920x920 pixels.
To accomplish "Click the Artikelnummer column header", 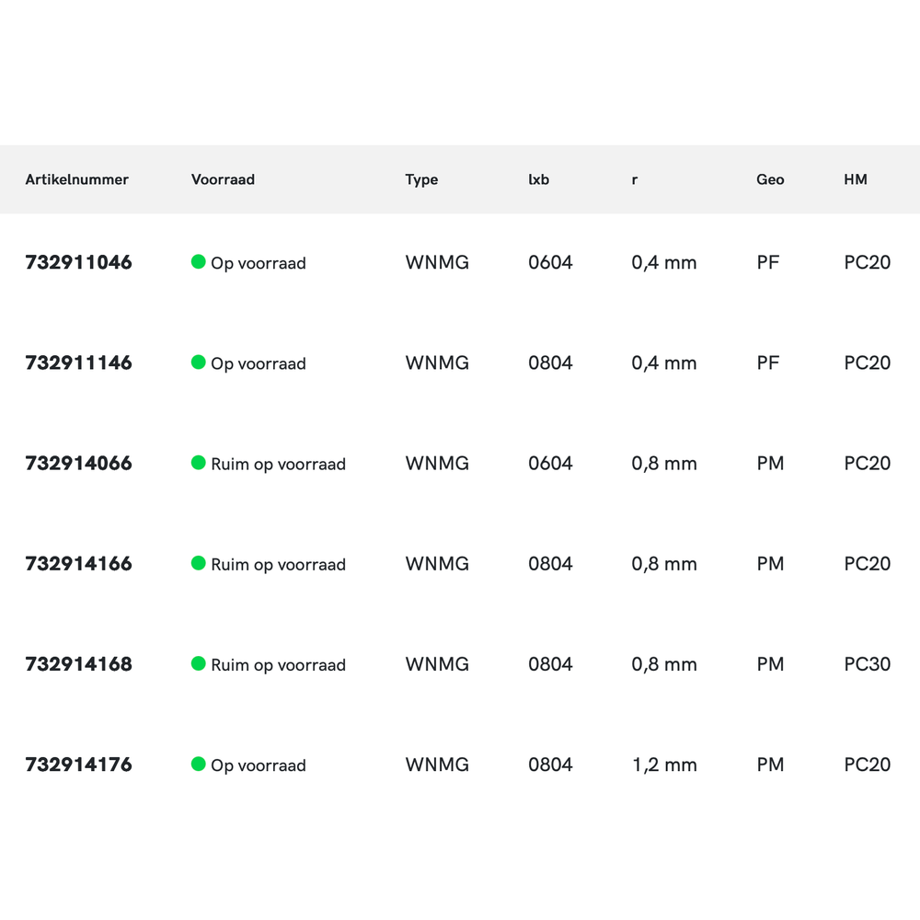I will (76, 179).
